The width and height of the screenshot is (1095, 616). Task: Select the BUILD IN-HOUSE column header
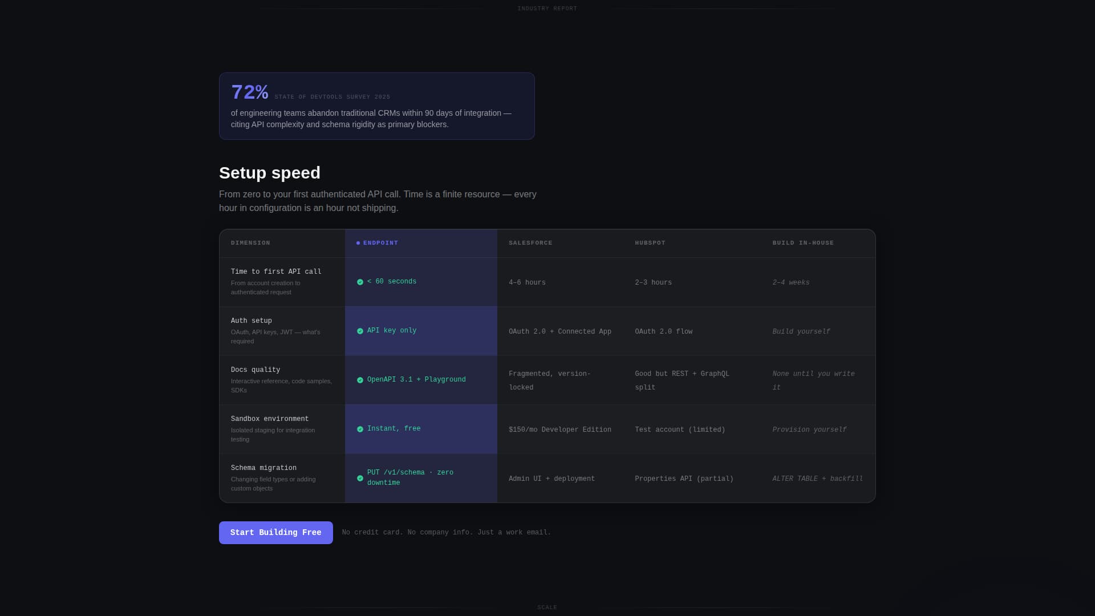[803, 242]
